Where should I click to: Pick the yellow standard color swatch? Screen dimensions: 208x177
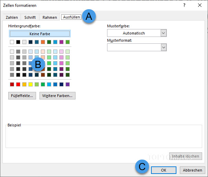tap(31, 84)
